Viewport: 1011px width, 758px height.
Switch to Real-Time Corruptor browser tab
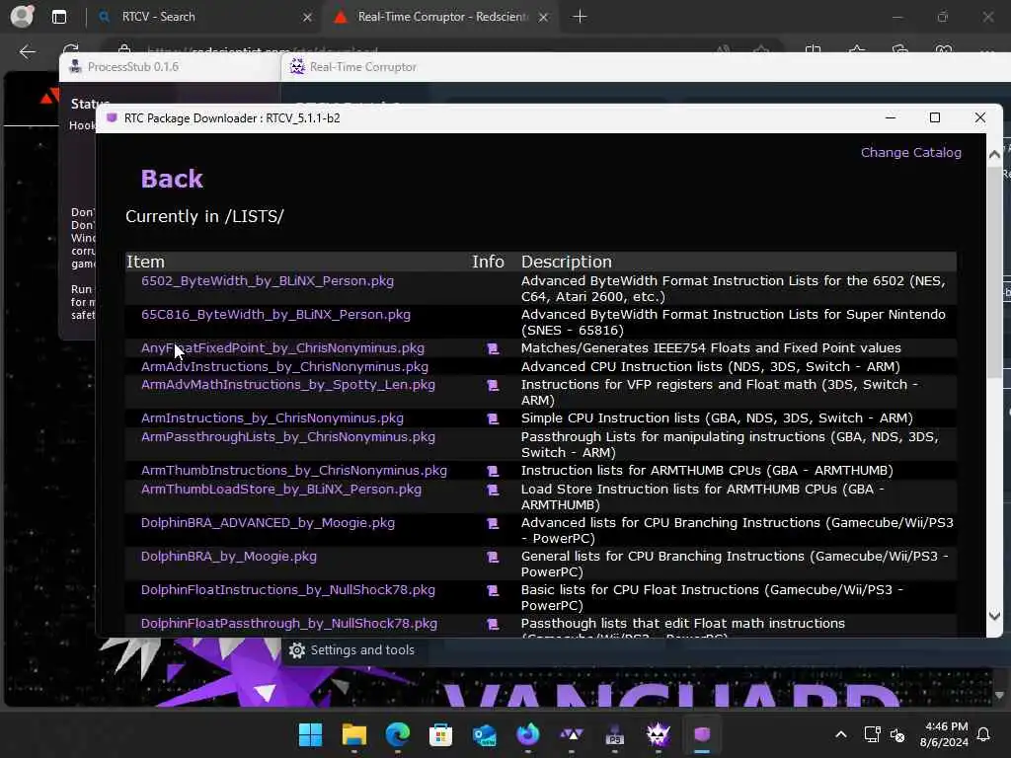click(442, 17)
